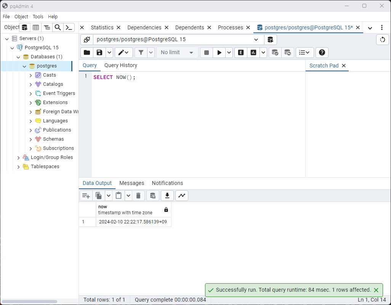This screenshot has width=391, height=305.
Task: Run Explain Analyze chart icon
Action: pyautogui.click(x=253, y=52)
